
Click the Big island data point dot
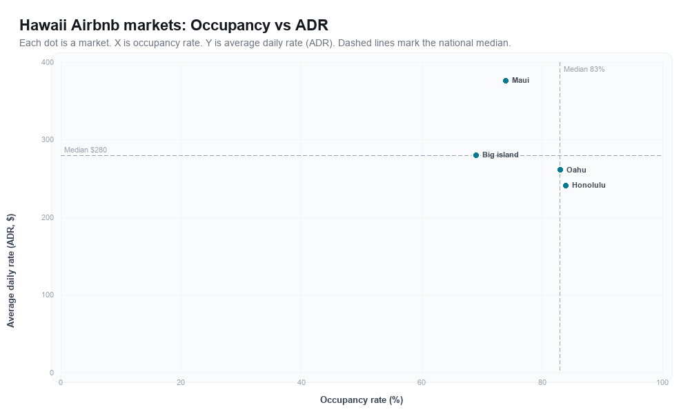tap(475, 155)
